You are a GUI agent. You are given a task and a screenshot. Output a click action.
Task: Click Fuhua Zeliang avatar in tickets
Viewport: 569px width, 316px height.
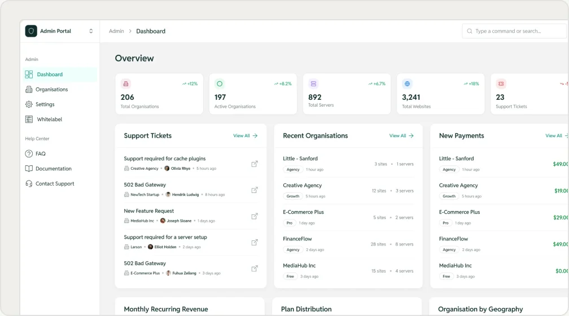[x=168, y=273]
